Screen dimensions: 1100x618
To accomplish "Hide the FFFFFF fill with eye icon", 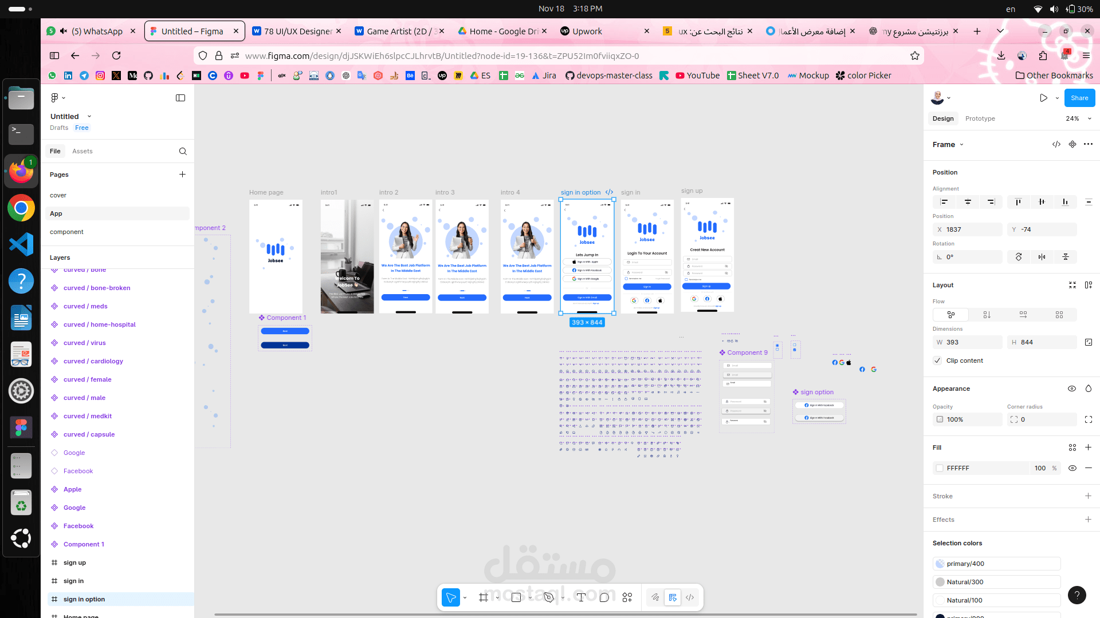I will point(1072,468).
